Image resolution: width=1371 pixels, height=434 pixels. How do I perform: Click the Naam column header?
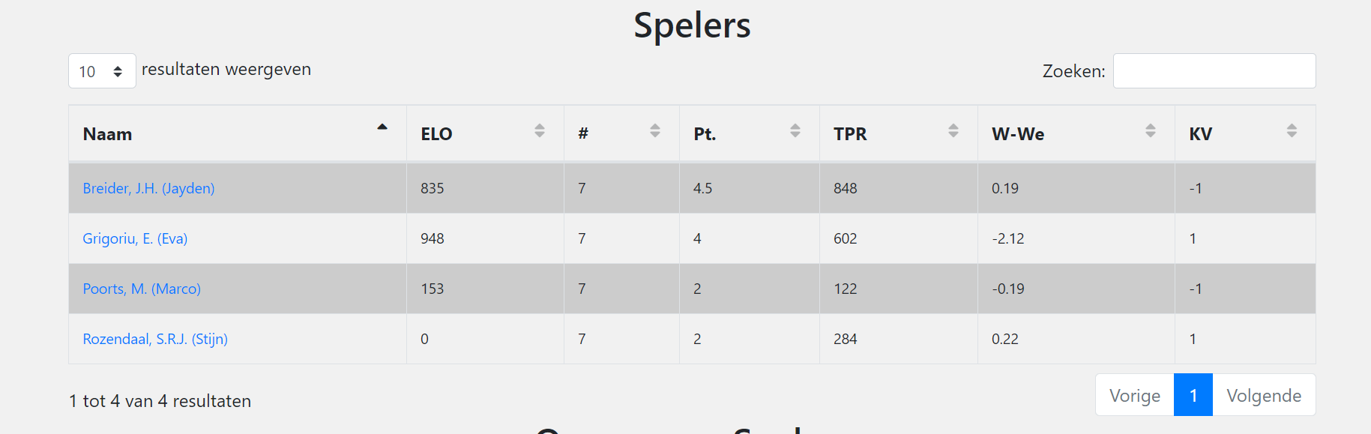click(238, 133)
